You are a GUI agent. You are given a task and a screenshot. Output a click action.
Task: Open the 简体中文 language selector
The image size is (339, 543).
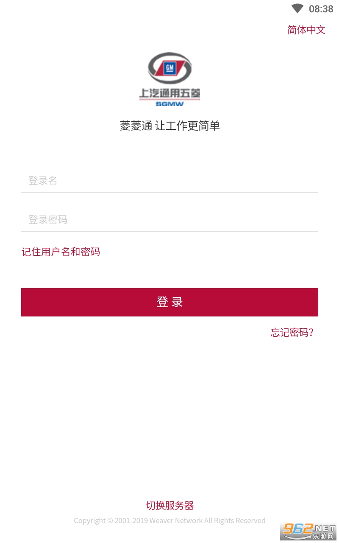(x=306, y=30)
